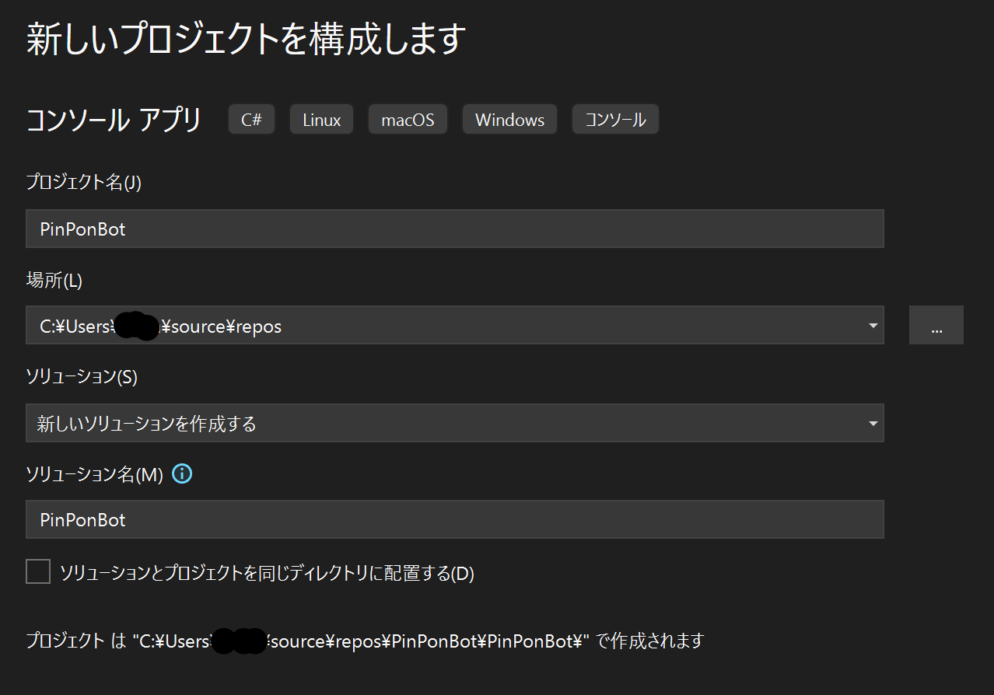Click the browse "..." button for location
This screenshot has width=994, height=695.
[936, 325]
